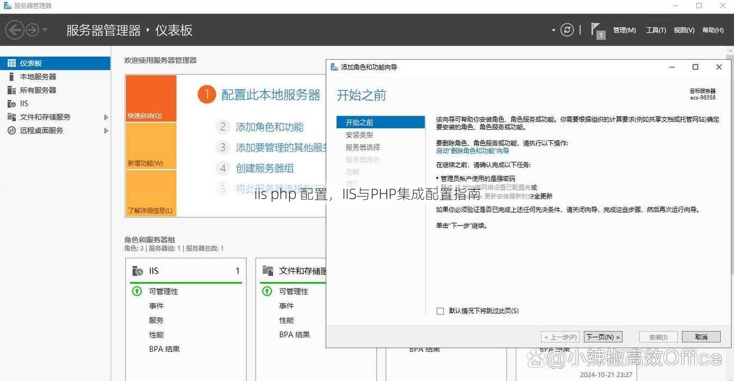
Task: Click the 下一页(N) button
Action: 603,337
